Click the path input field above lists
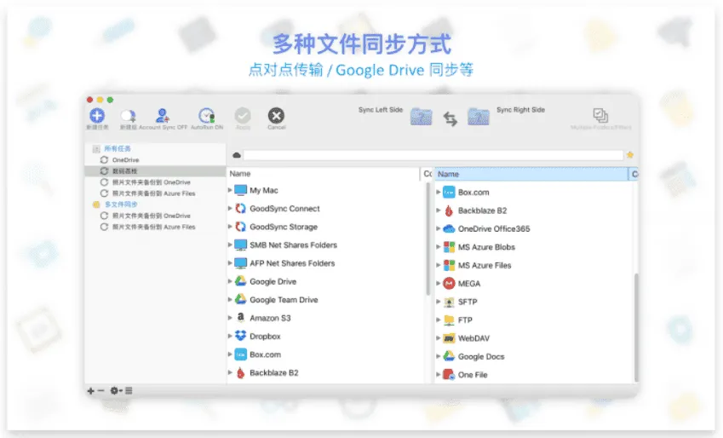The width and height of the screenshot is (723, 438). [x=433, y=155]
